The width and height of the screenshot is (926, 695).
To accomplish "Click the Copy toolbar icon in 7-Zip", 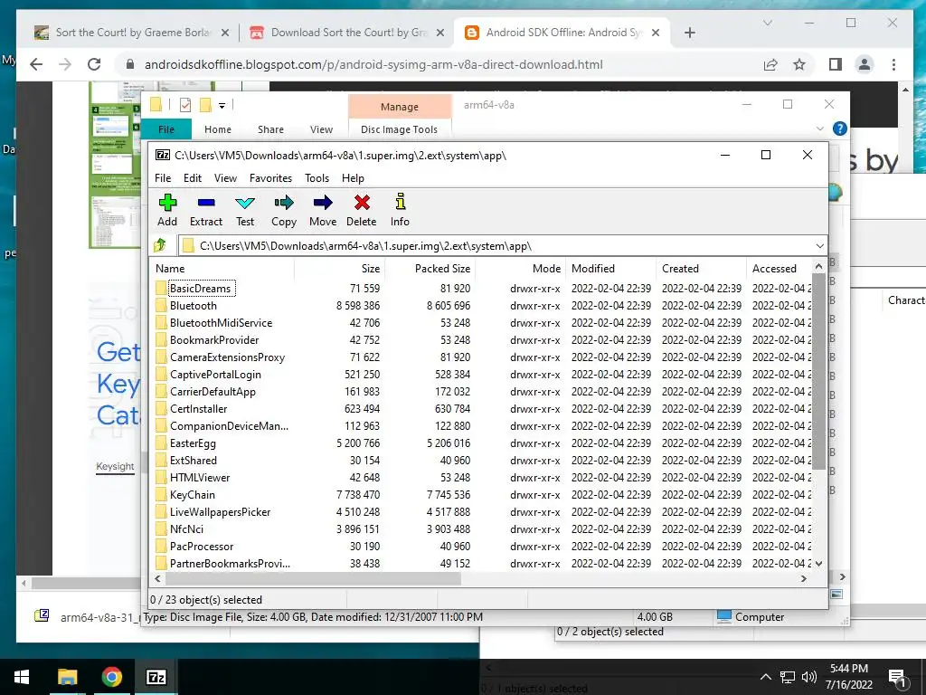I will coord(283,210).
